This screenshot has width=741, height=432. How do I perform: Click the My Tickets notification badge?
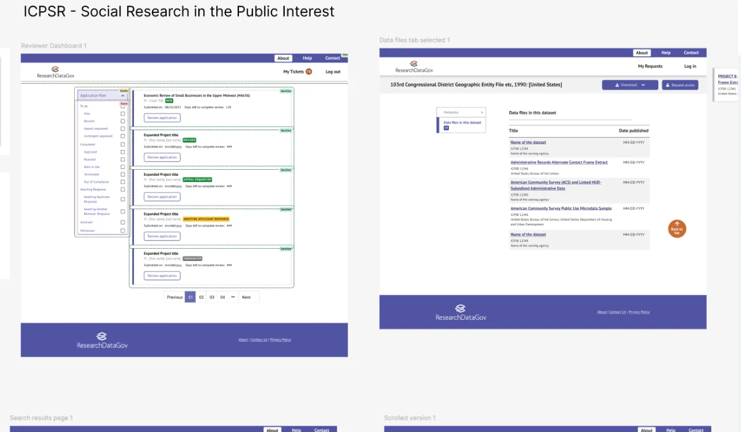click(x=309, y=72)
